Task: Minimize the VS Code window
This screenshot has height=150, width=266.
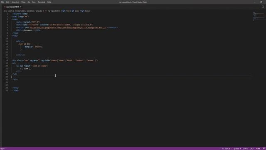Action: pos(254,2)
